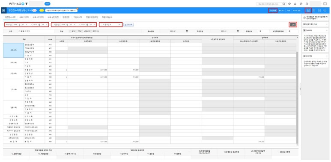The image size is (331, 162).
Task: Click the clipboard icon next to print icon
Action: click(314, 10)
